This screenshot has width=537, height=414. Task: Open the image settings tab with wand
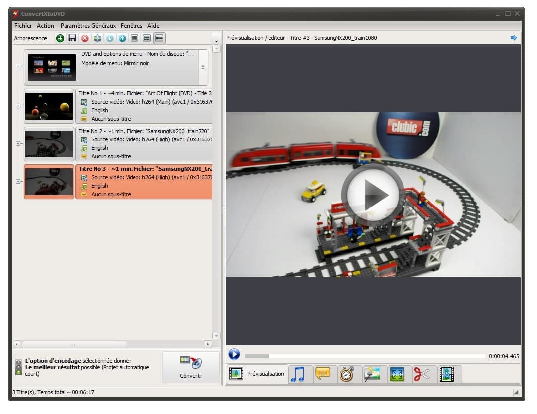pyautogui.click(x=372, y=374)
